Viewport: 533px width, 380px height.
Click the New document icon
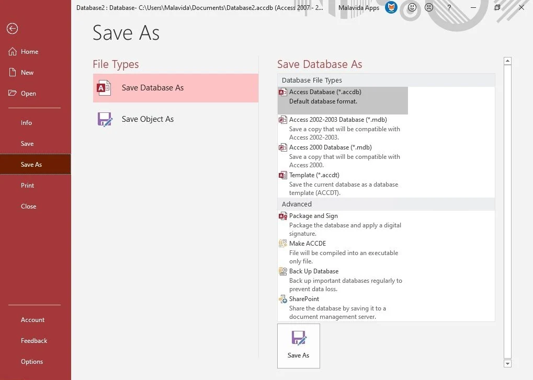tap(13, 72)
